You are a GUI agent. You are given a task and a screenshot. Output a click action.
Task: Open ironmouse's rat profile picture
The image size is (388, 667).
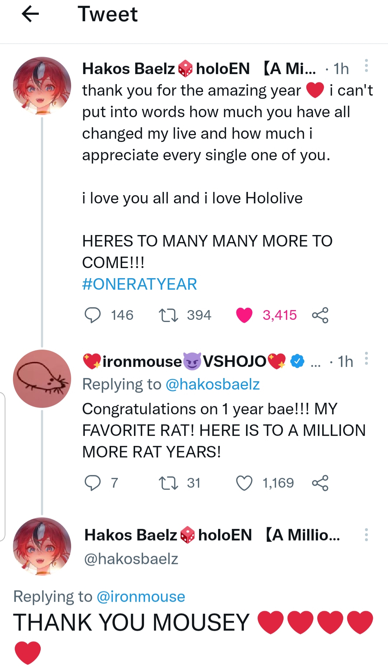pos(42,379)
